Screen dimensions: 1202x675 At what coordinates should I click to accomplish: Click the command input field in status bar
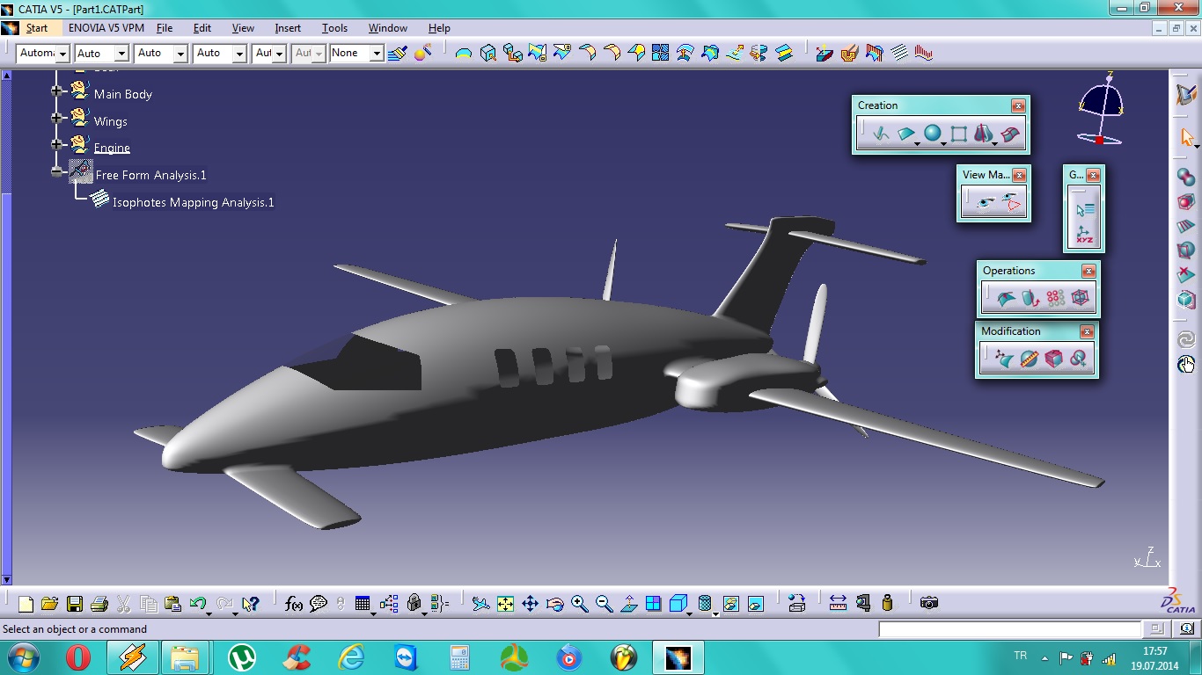pyautogui.click(x=1009, y=629)
